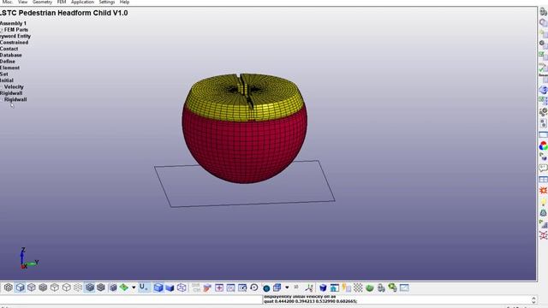Click the green bowl-shaped icon
Viewport: 548px width, 308px height.
pos(370,288)
